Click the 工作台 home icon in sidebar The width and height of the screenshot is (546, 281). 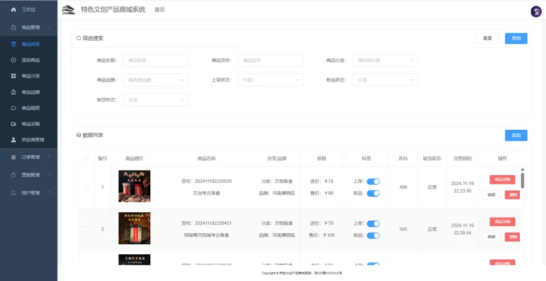tap(13, 10)
